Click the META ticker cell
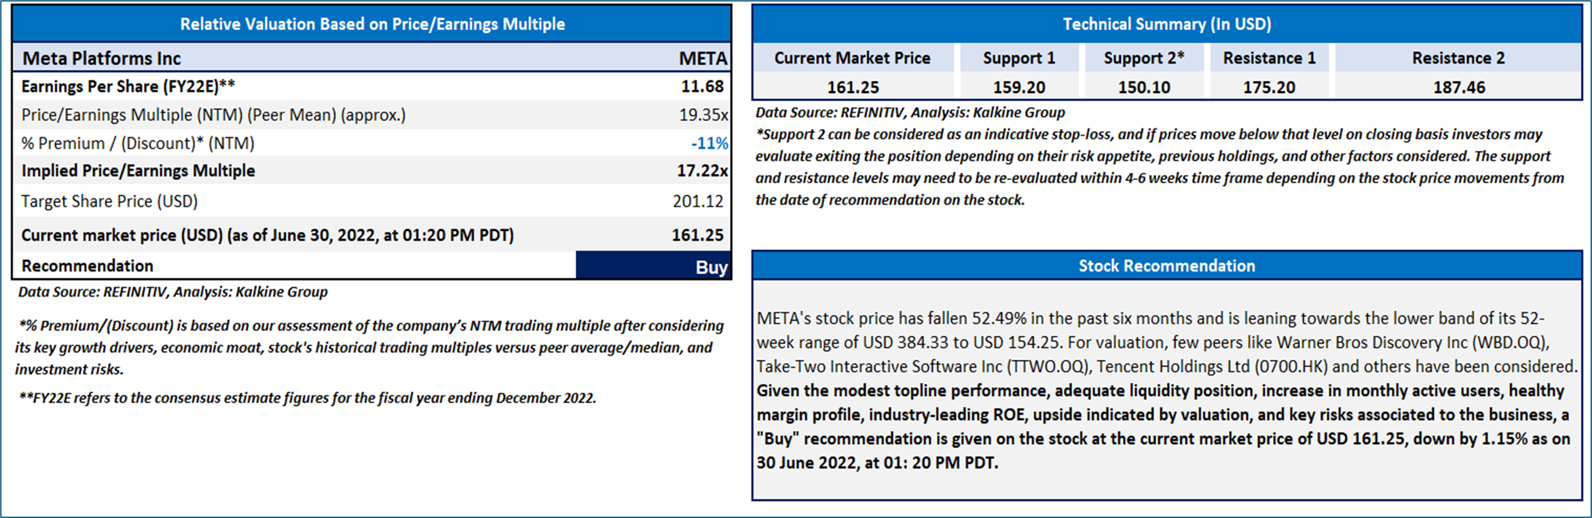 [703, 58]
